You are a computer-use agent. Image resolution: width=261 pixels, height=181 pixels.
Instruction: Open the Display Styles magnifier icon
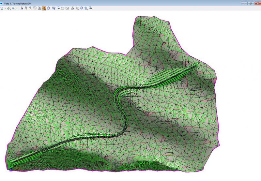(9, 8)
